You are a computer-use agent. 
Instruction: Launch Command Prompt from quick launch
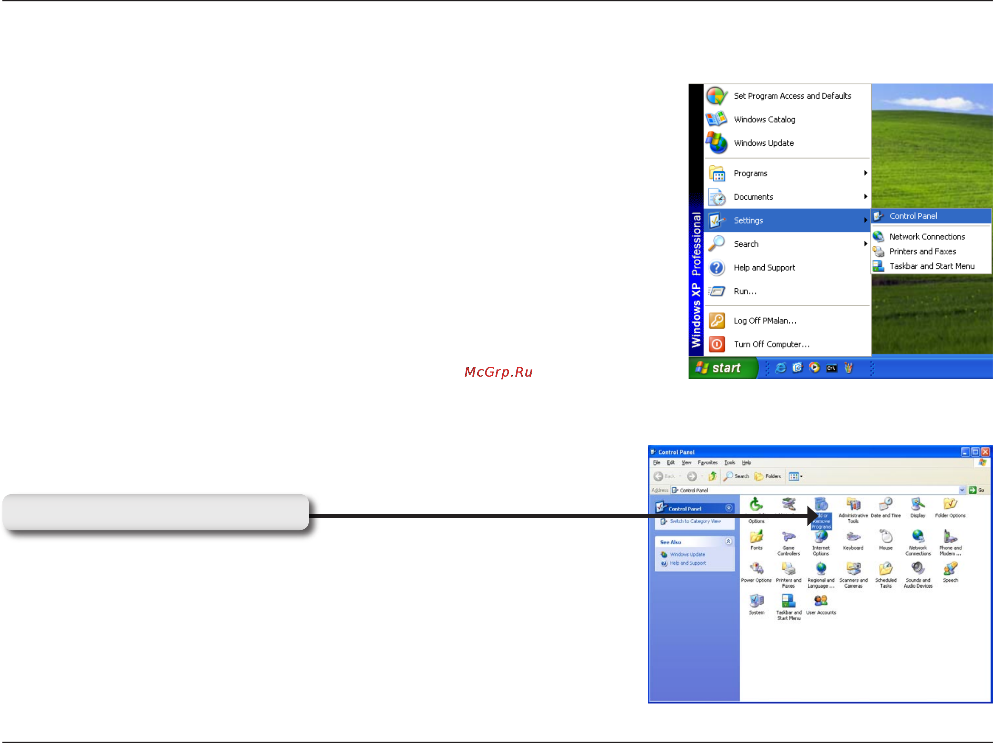coord(831,368)
